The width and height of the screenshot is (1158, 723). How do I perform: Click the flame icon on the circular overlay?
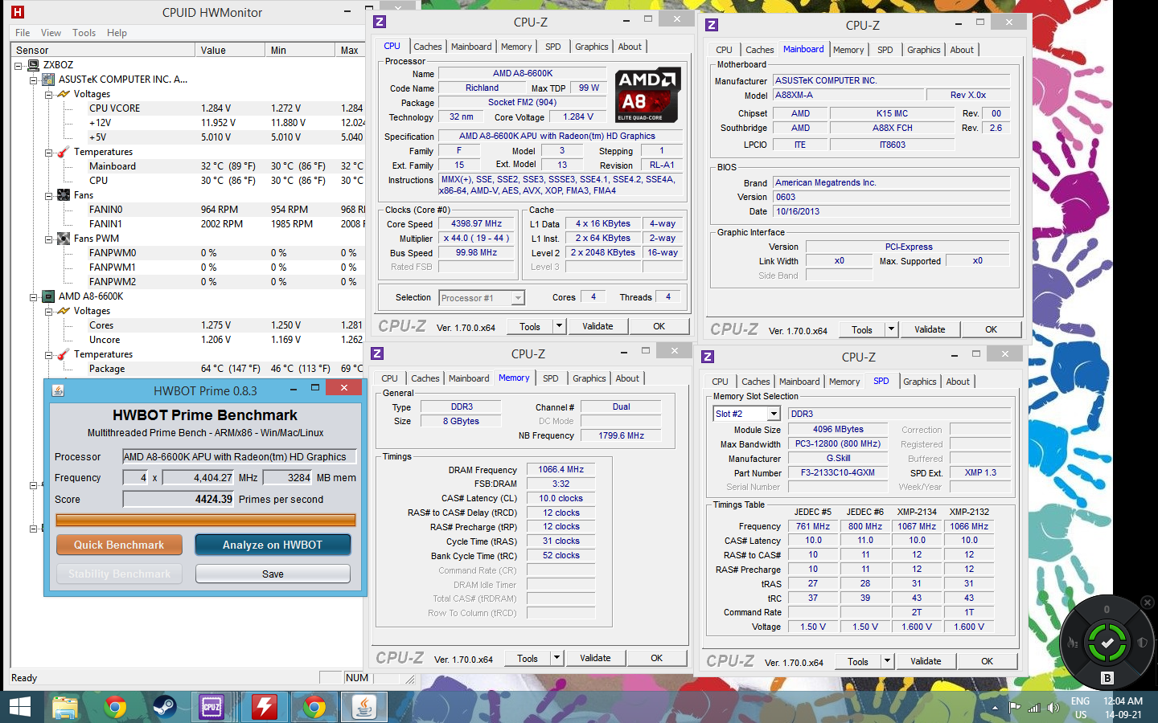(1073, 643)
